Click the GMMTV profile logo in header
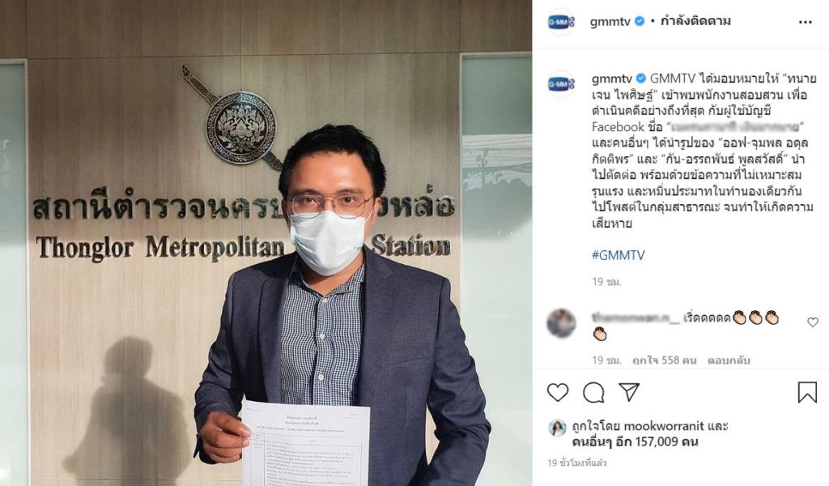 pos(560,22)
